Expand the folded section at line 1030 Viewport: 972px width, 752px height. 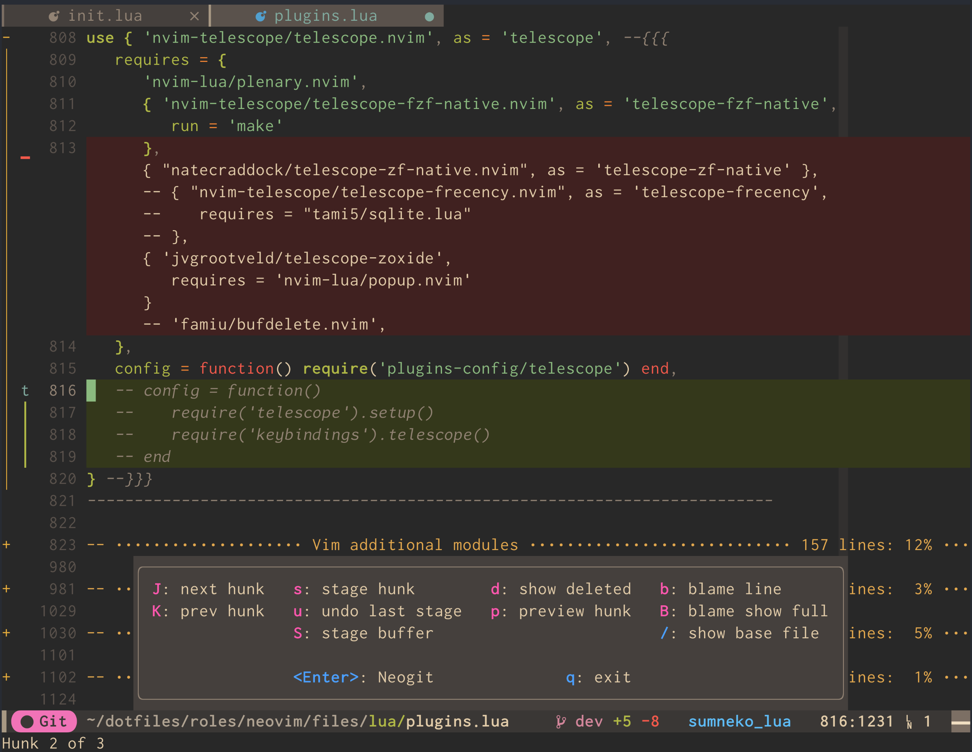(6, 633)
